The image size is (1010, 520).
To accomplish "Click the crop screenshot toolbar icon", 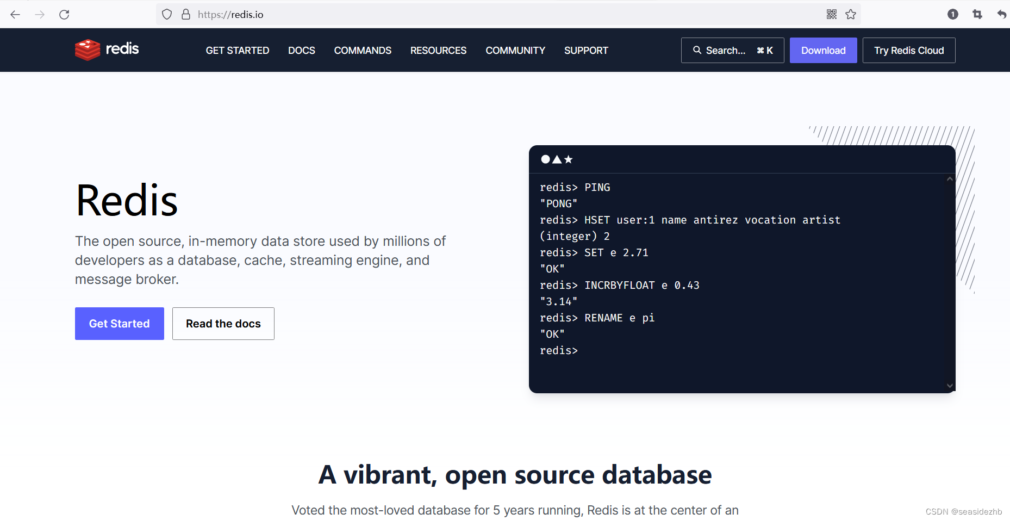I will coord(977,14).
